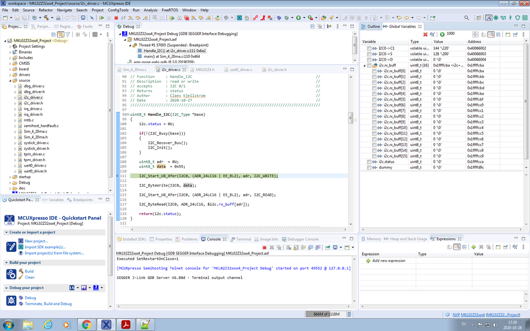Click the instruction stepping mode icon in Debug view
Viewport: 530px width, 331px height.
click(x=329, y=27)
